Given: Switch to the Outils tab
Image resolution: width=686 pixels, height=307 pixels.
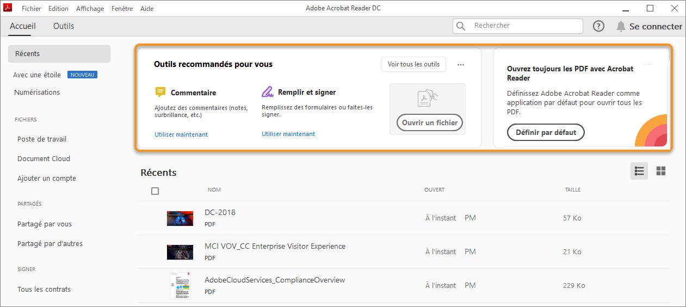Looking at the screenshot, I should (x=64, y=26).
